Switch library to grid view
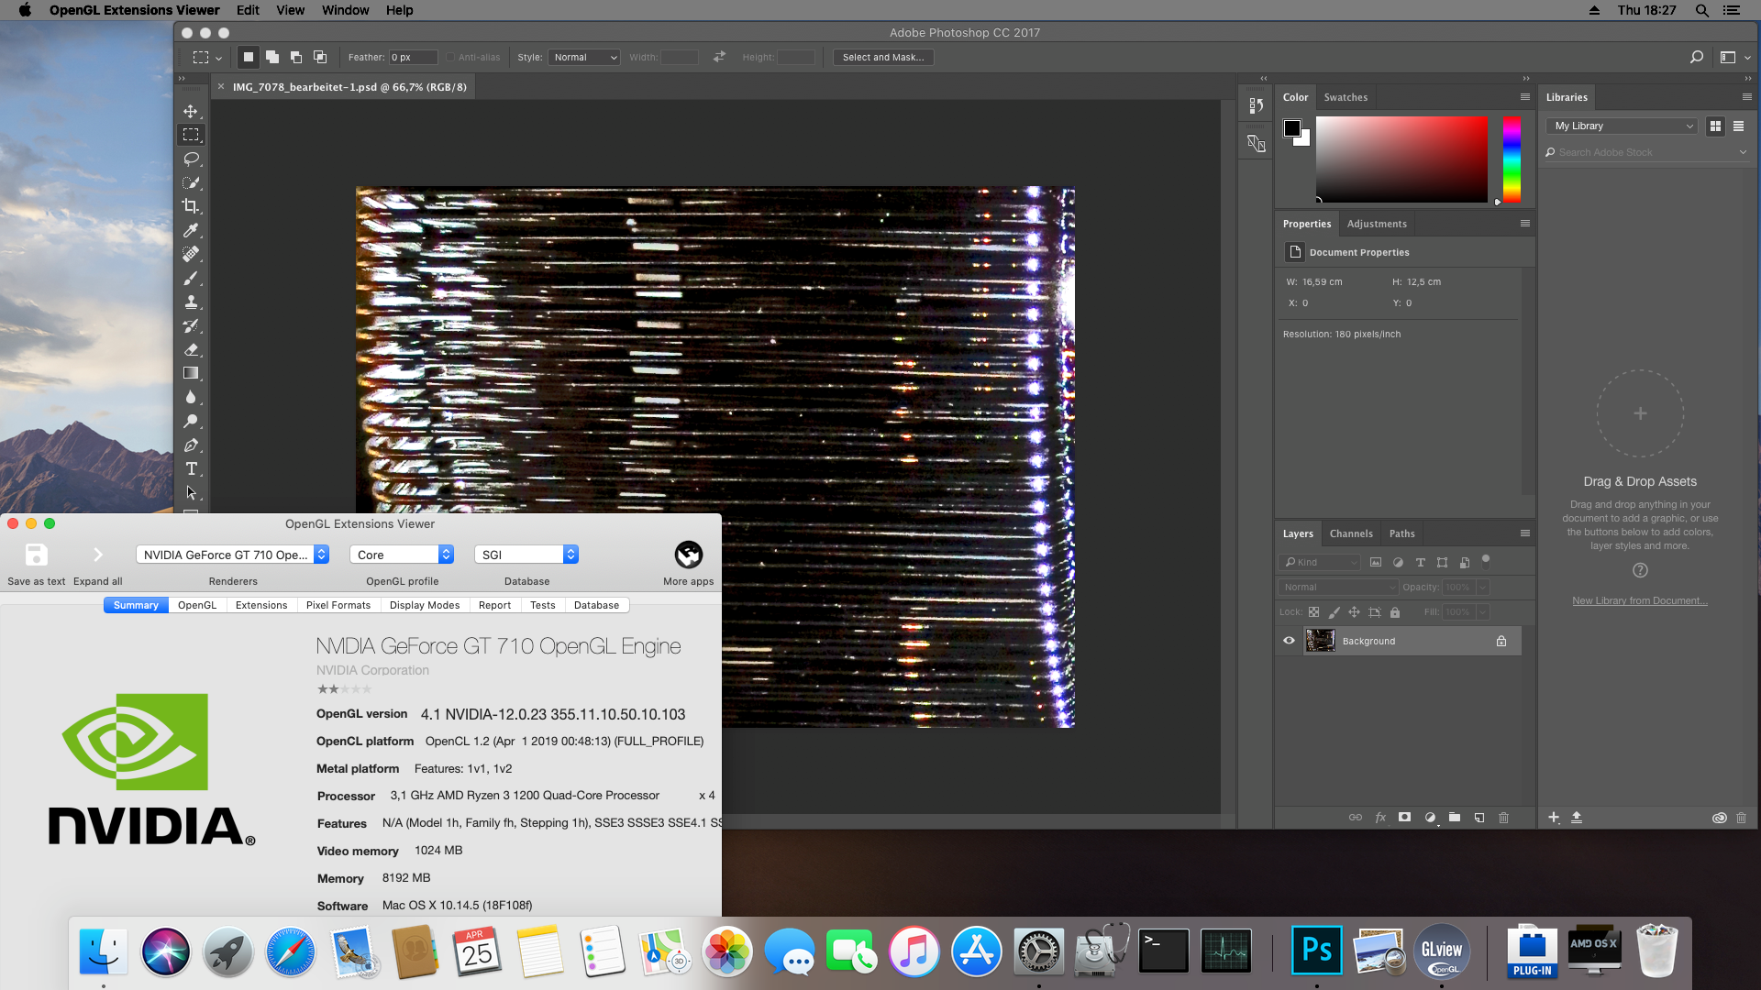 coord(1715,126)
